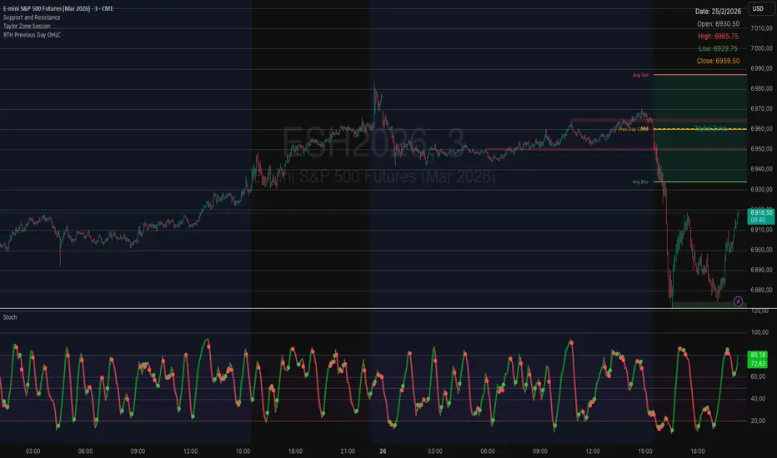
Task: Click the 21:00 time axis label
Action: [348, 451]
